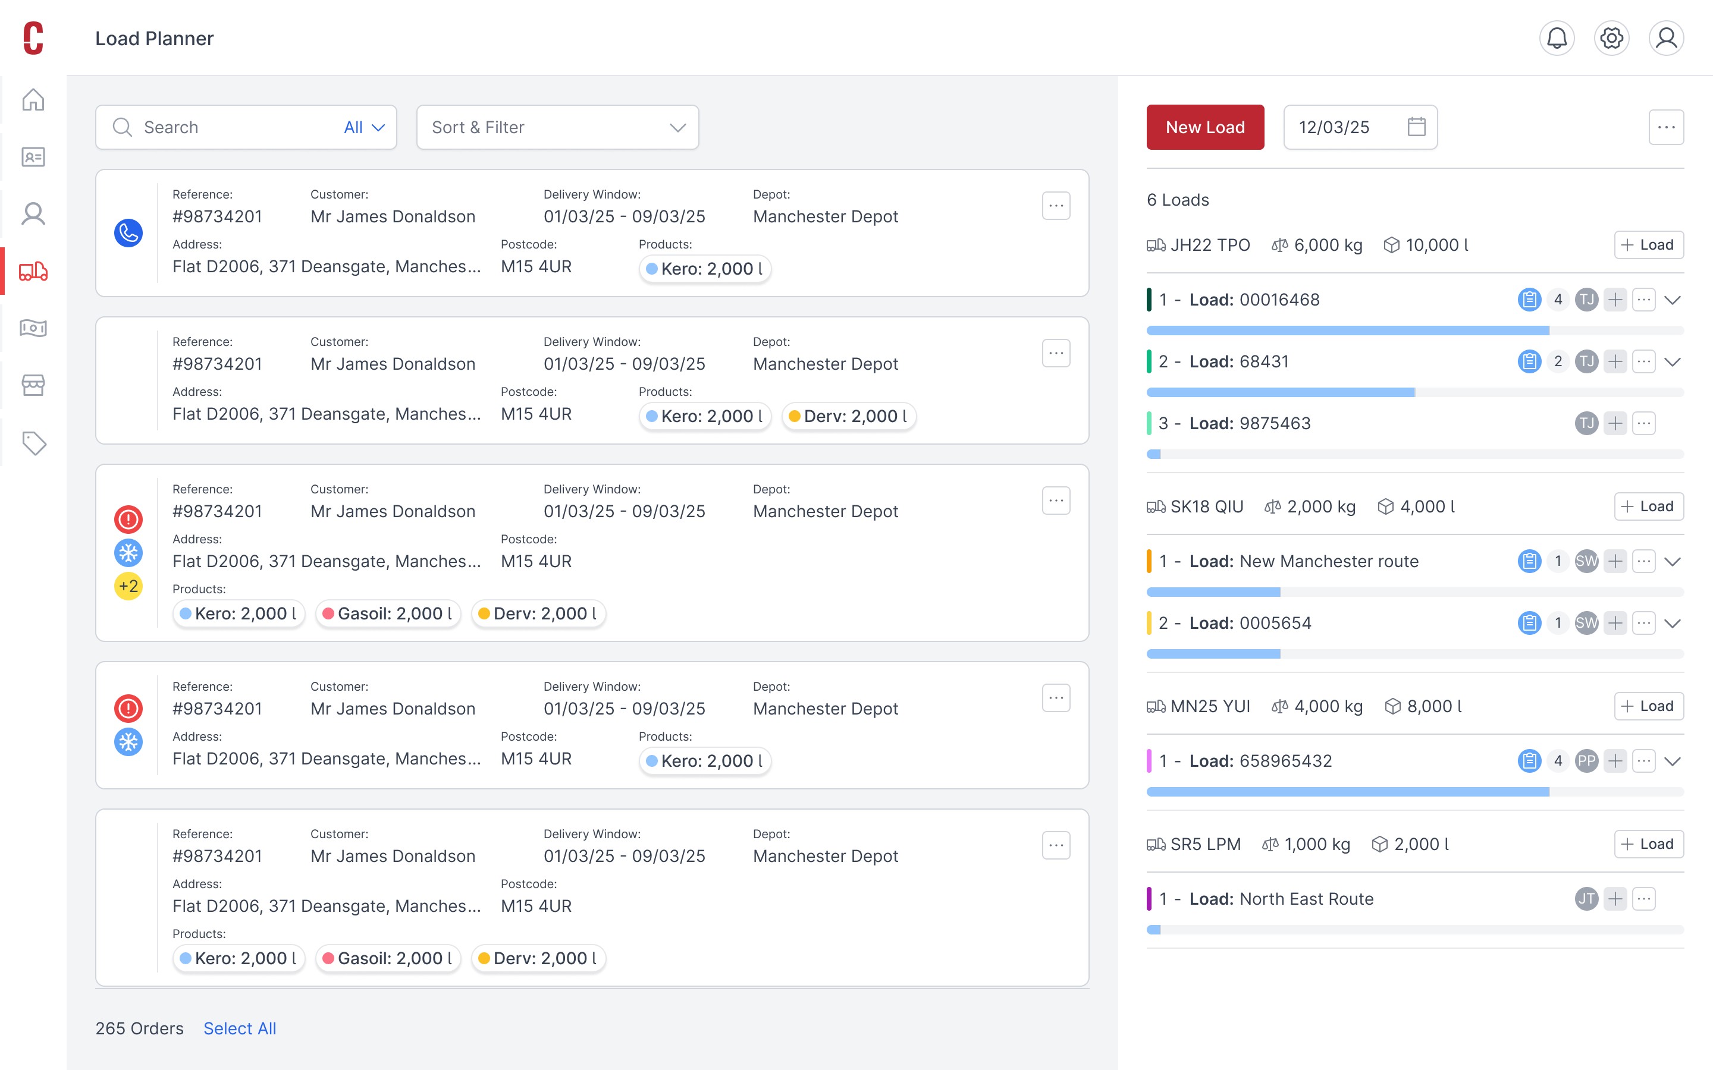
Task: Click the yellow +2 badge on third order
Action: [x=128, y=586]
